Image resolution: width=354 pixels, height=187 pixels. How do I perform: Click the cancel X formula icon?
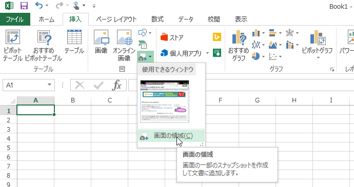80,85
